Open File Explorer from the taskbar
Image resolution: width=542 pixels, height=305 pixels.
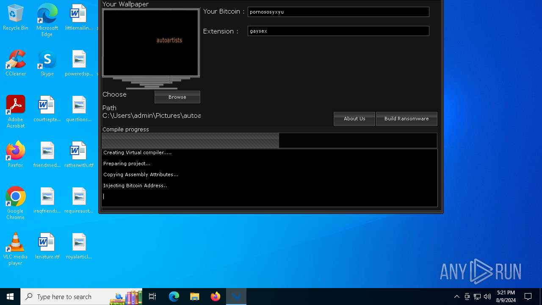coord(195,297)
